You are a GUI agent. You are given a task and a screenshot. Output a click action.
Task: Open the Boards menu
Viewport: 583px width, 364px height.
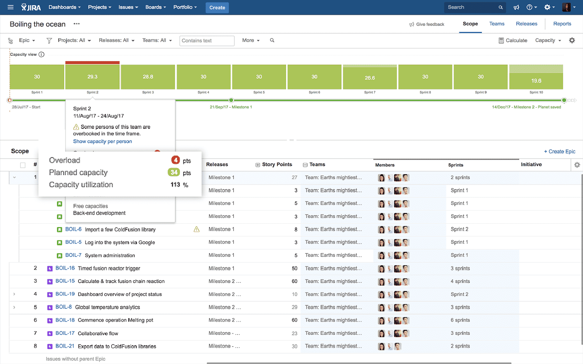tap(156, 7)
